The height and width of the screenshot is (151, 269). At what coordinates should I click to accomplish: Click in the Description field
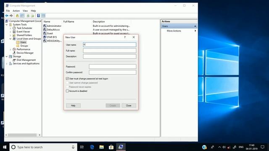tap(110, 56)
